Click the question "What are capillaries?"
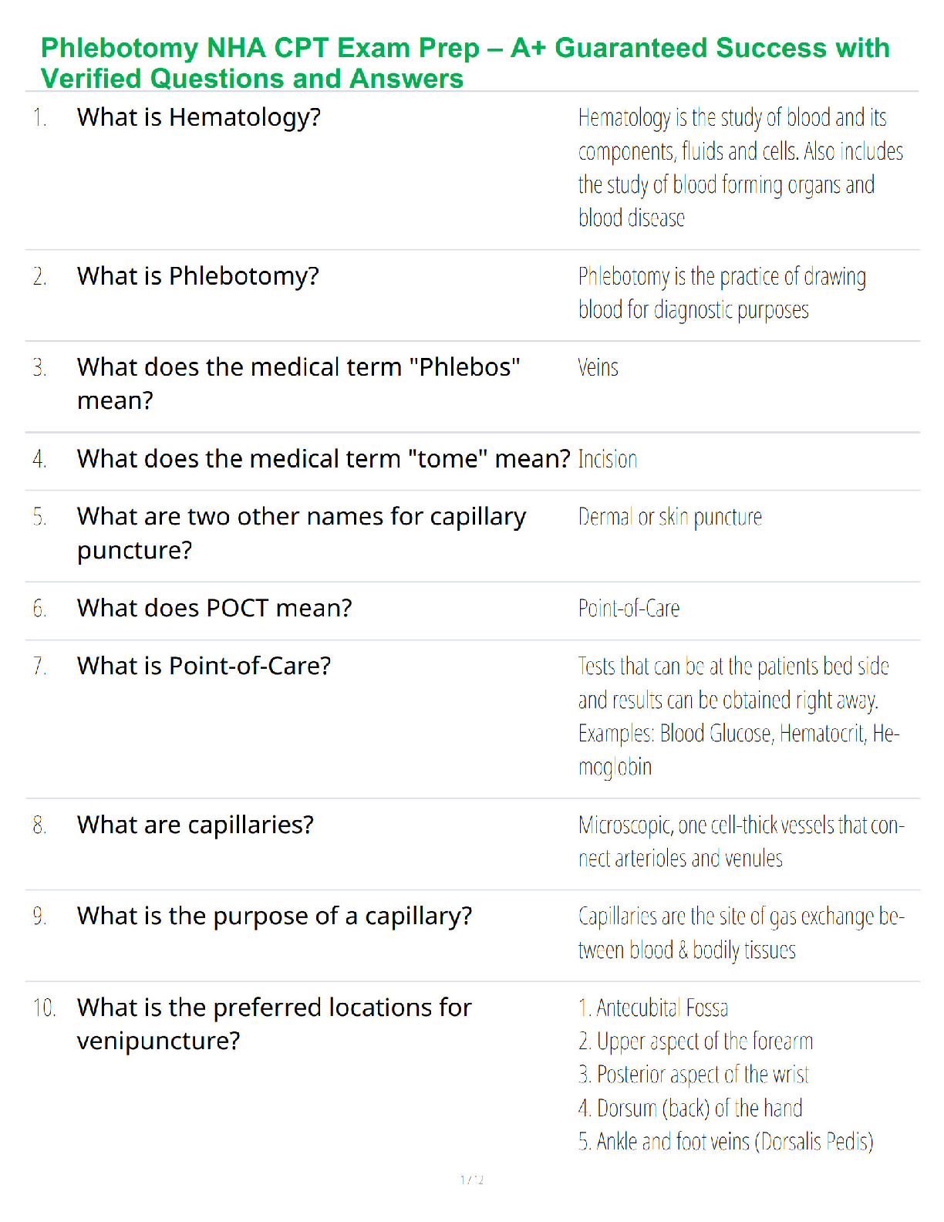The image size is (944, 1222). pyautogui.click(x=195, y=825)
